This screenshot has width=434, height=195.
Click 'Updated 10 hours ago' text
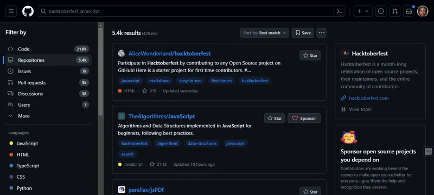coord(194,164)
